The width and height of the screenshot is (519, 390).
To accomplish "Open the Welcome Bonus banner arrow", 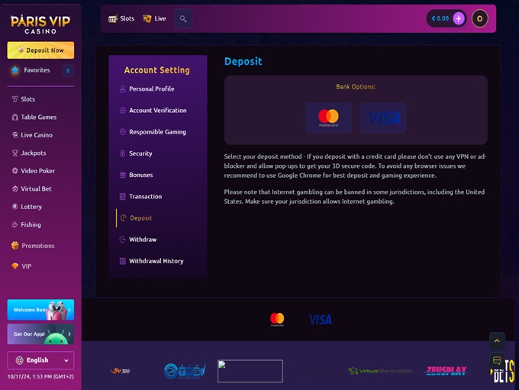I will tap(69, 310).
